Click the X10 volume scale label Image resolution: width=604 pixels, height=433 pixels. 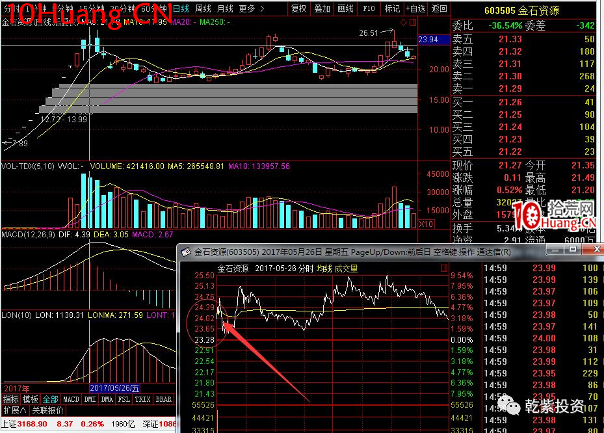(426, 224)
